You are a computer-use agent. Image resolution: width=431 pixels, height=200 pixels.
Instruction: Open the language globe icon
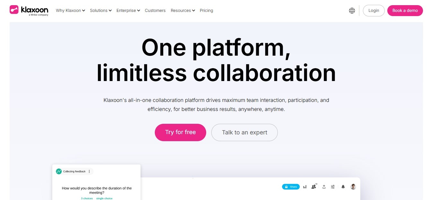click(352, 11)
